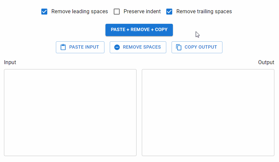Click the minus circle icon on Remove Spaces
The image size is (279, 162).
117,47
